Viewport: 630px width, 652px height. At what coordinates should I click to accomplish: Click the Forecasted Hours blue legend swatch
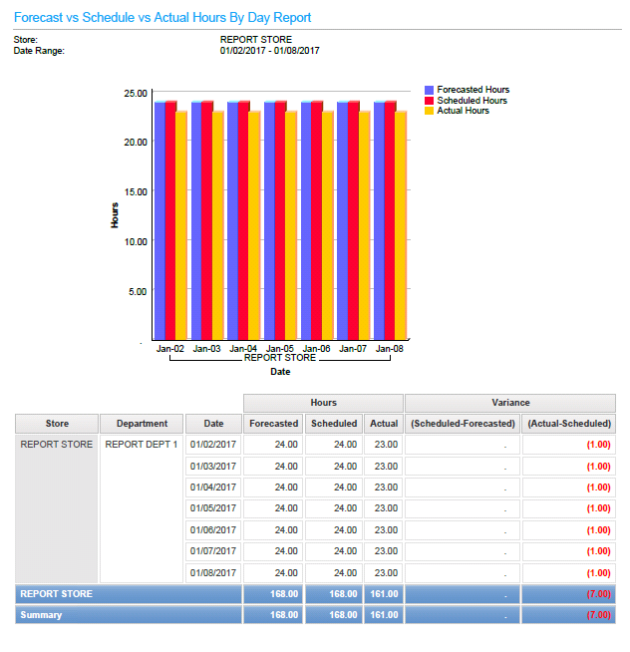pos(430,90)
